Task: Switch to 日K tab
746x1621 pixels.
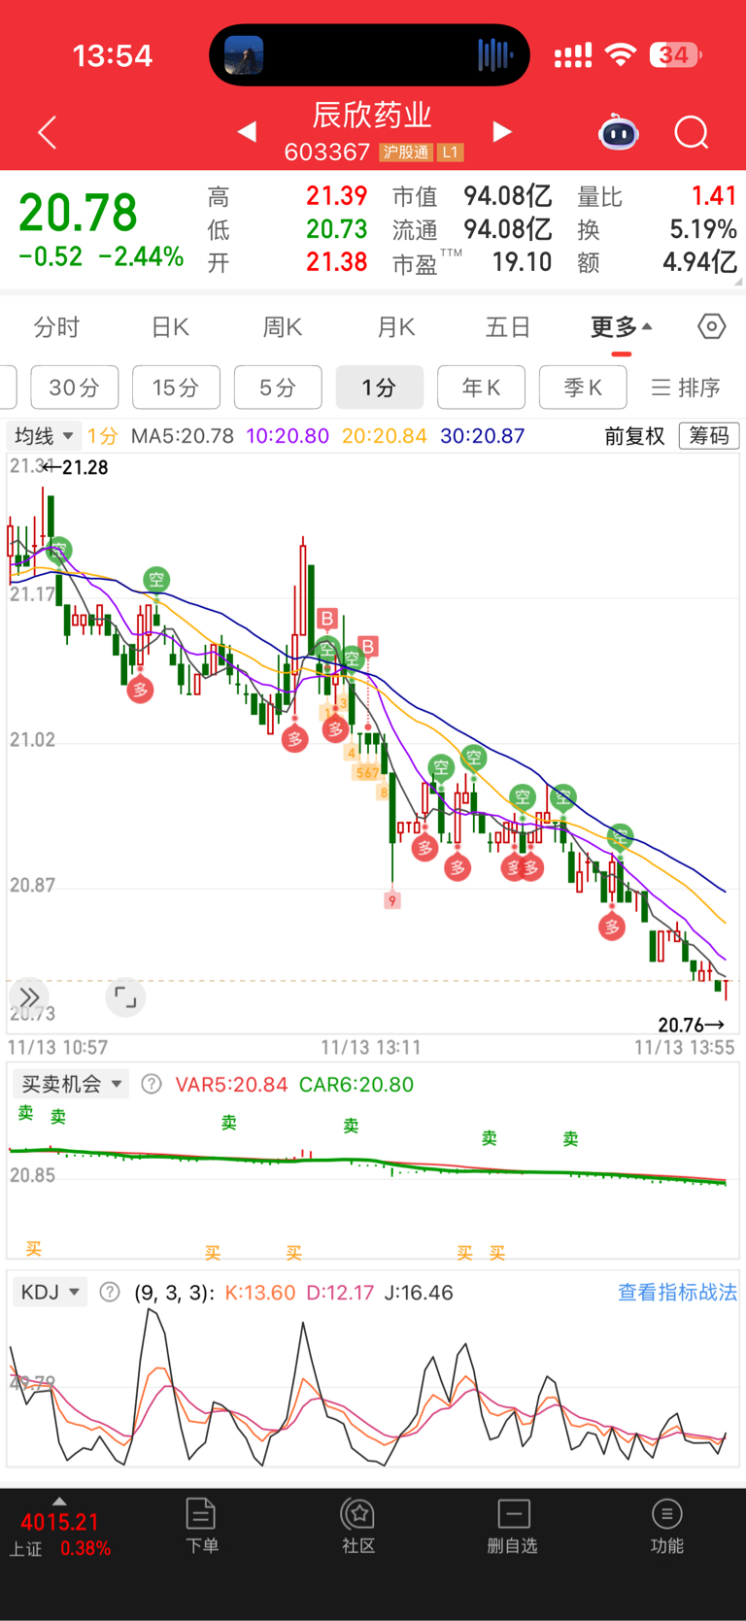Action: [x=170, y=327]
